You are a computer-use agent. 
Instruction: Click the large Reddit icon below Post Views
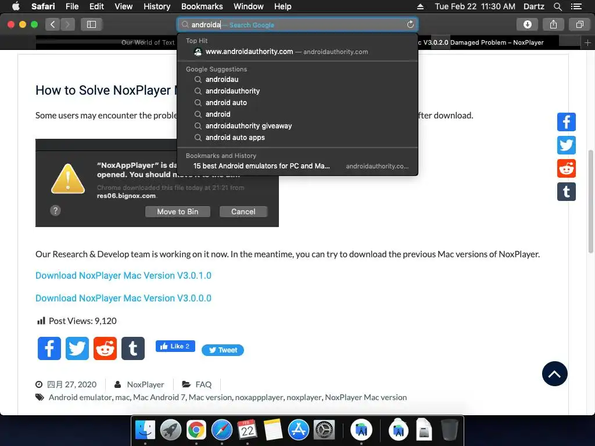(105, 348)
